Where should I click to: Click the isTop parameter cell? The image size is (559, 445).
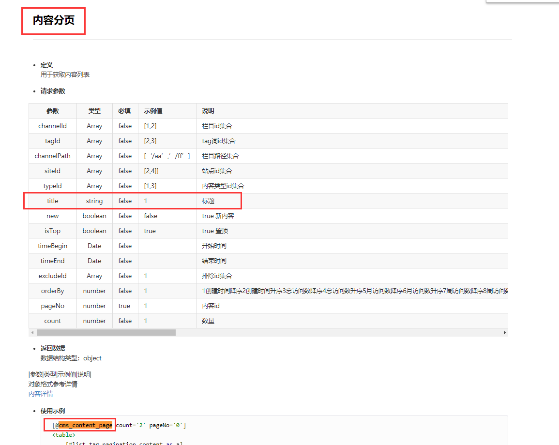point(52,231)
